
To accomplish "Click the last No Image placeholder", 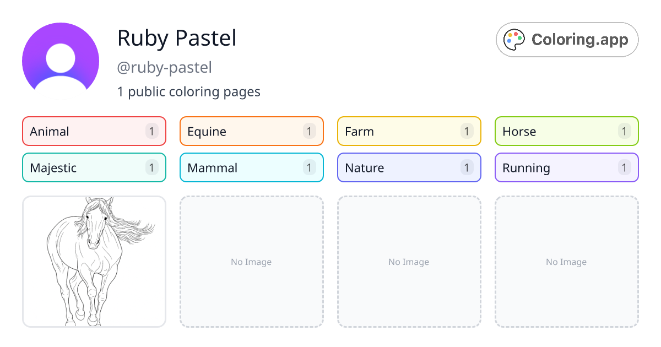I will [567, 262].
